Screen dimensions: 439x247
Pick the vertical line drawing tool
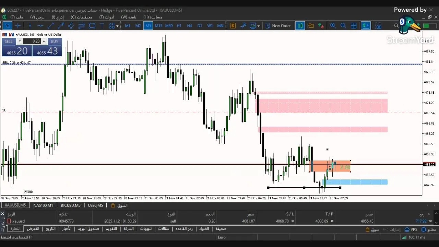click(30, 26)
